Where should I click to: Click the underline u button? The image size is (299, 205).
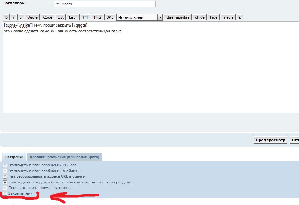tap(20, 17)
